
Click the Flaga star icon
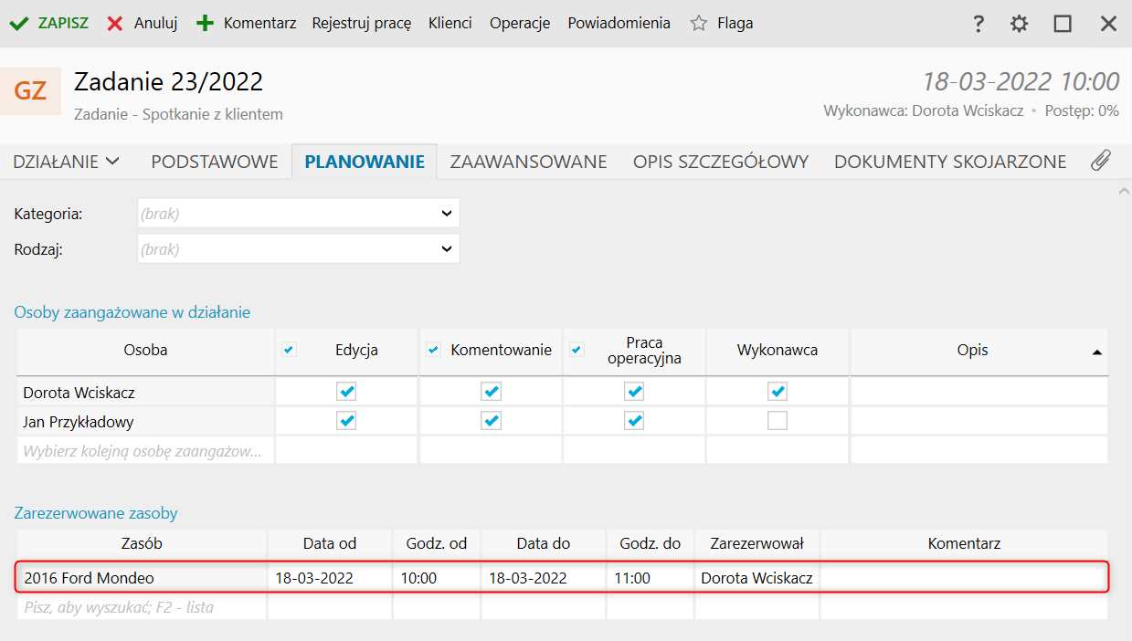pyautogui.click(x=699, y=24)
